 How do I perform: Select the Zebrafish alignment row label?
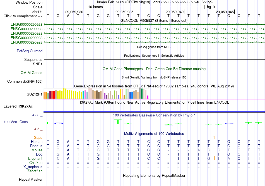tap(35, 171)
